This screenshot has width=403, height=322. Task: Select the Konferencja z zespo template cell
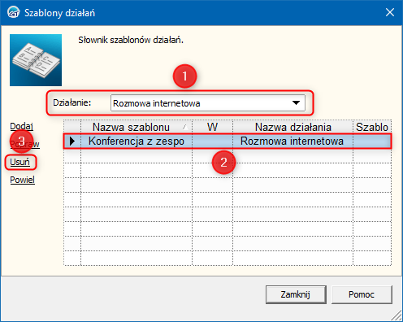(x=136, y=141)
